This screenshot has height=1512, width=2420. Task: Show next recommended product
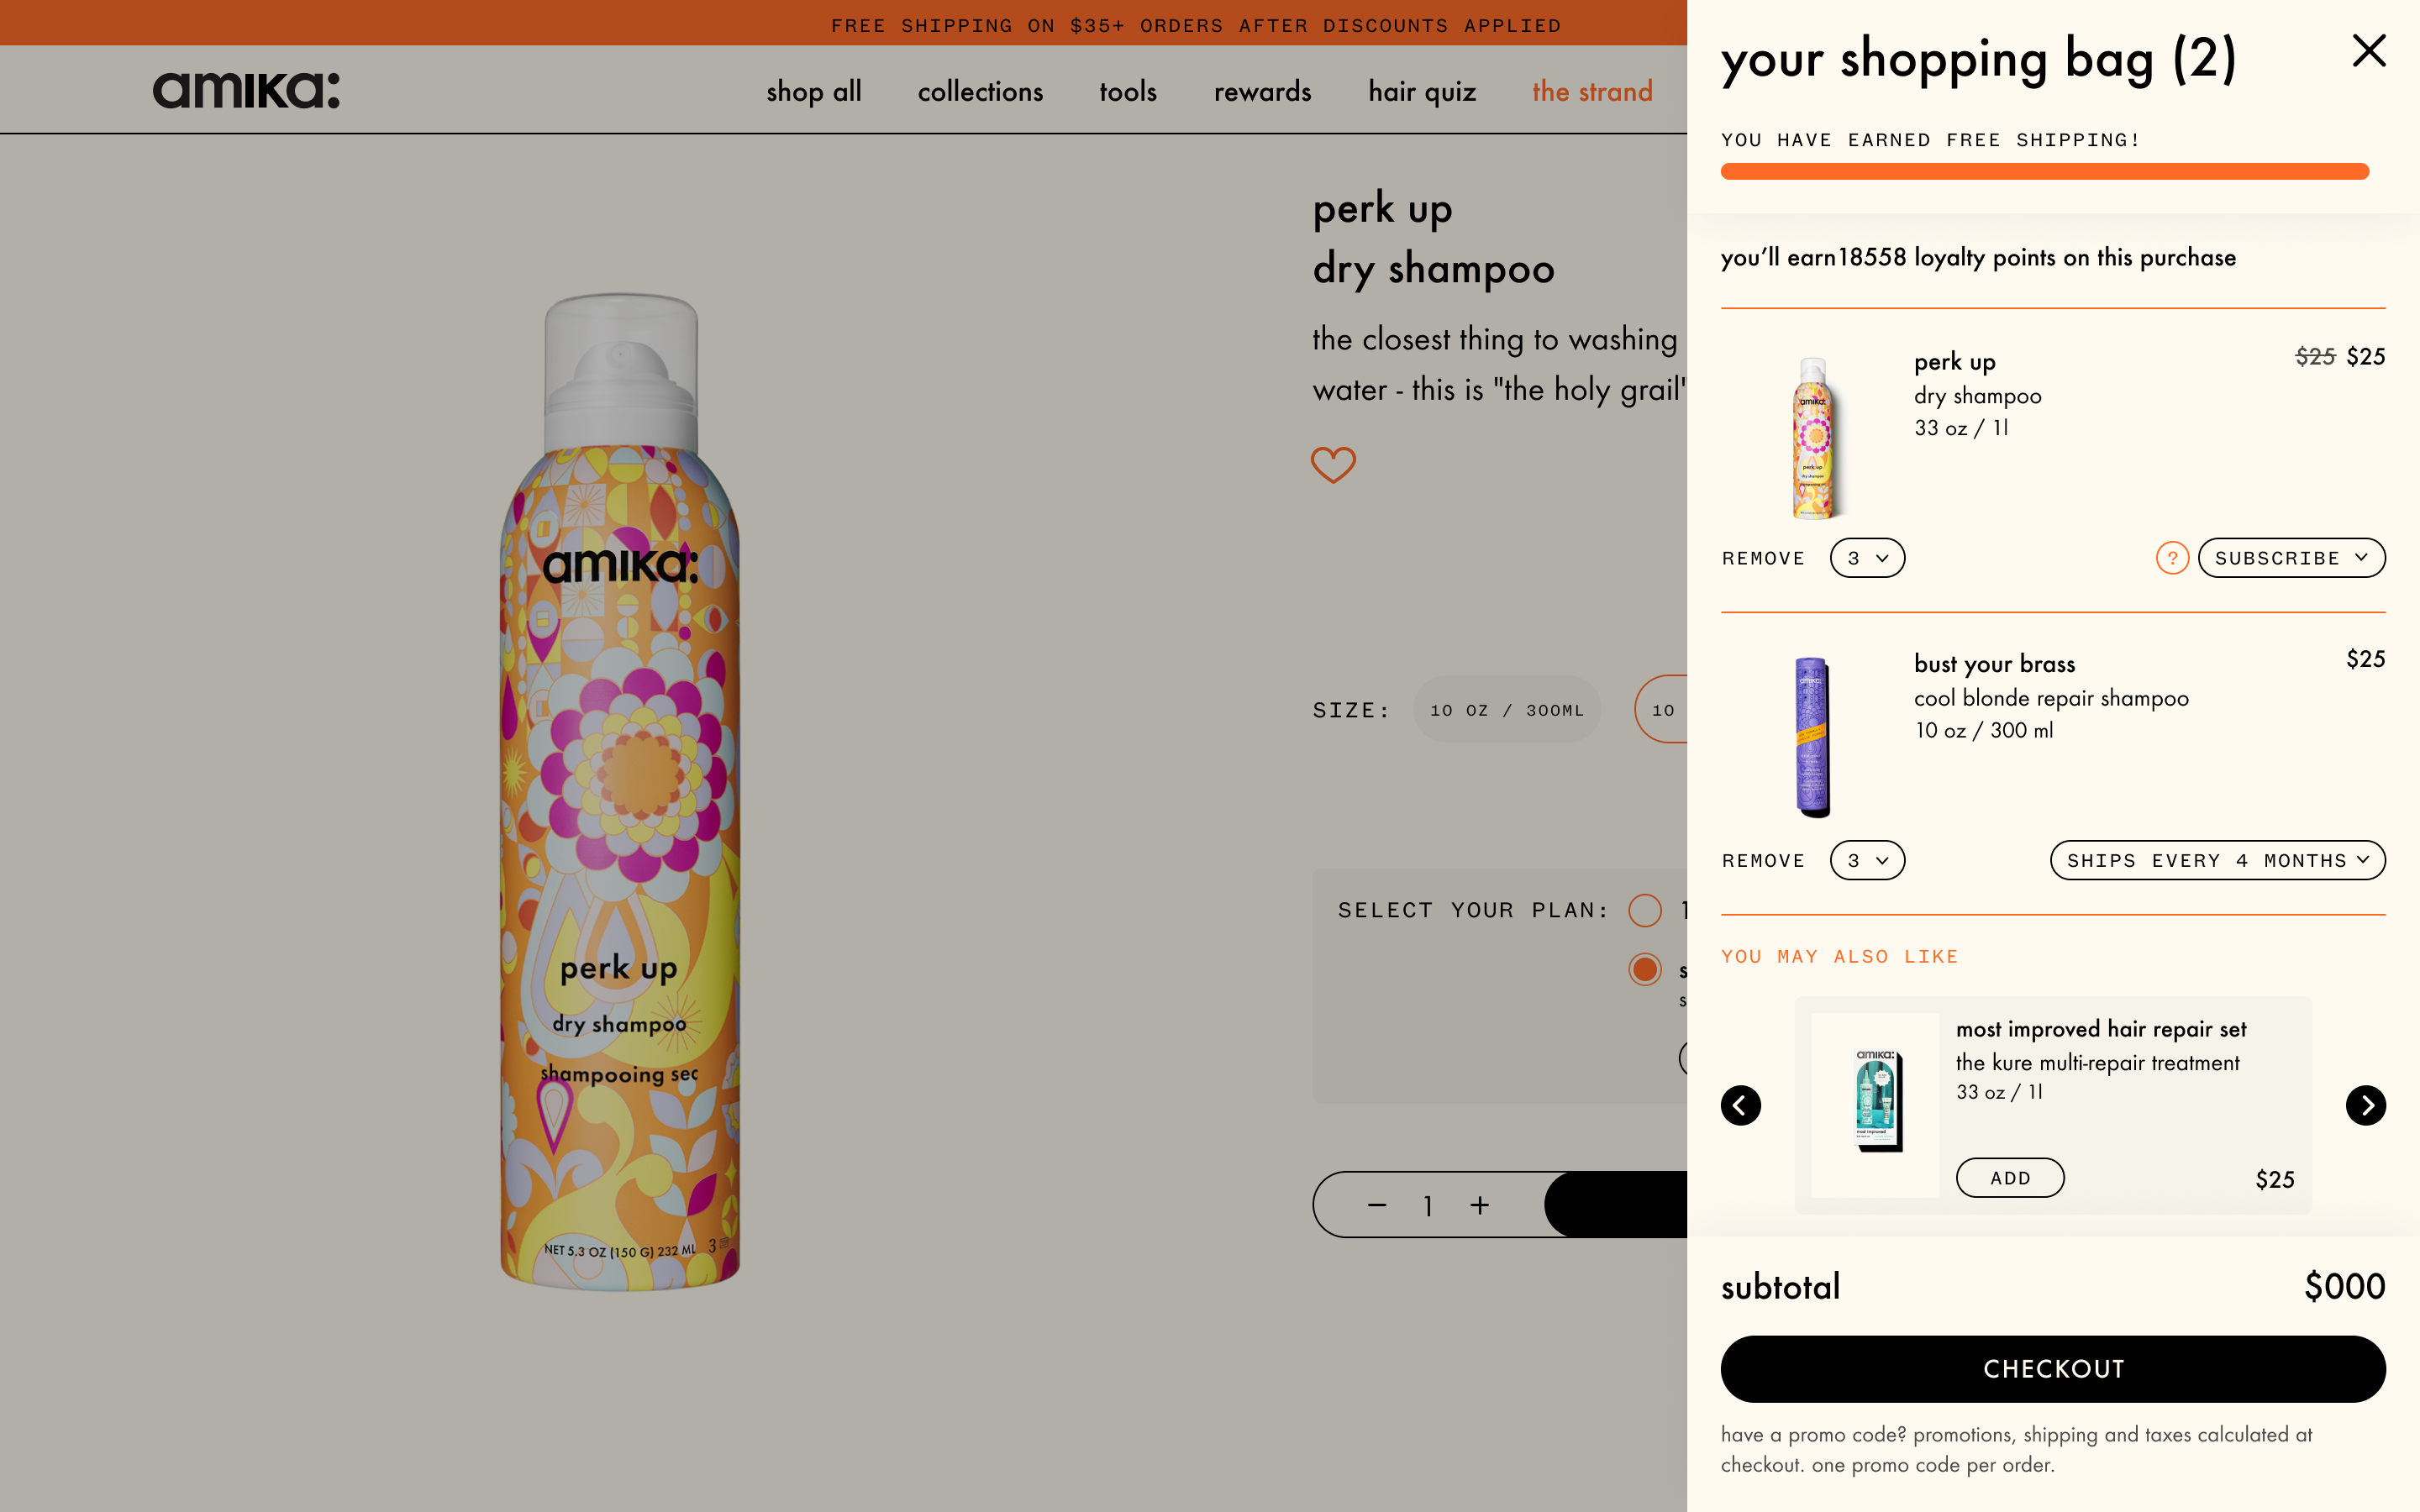(x=2365, y=1105)
